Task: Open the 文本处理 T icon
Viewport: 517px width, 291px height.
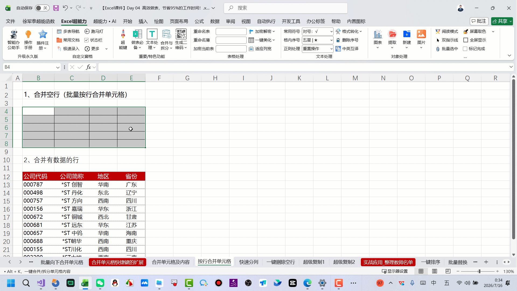Action: [x=152, y=34]
